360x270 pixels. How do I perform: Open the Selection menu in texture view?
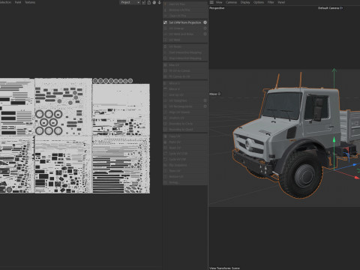click(x=5, y=2)
